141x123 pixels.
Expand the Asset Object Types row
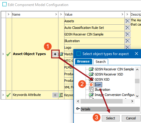[3, 54]
